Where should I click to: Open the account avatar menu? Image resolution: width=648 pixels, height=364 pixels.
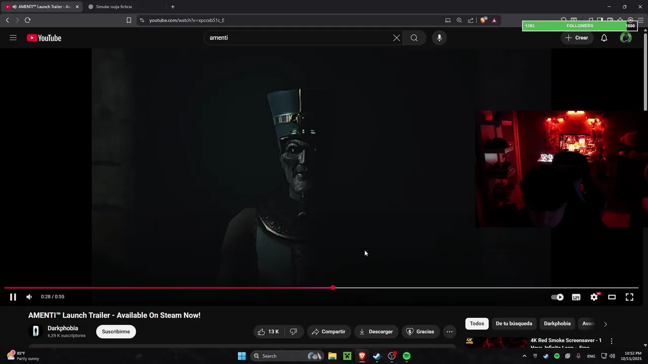click(626, 38)
